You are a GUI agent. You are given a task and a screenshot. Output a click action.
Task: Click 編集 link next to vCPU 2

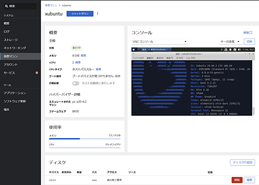(x=78, y=62)
